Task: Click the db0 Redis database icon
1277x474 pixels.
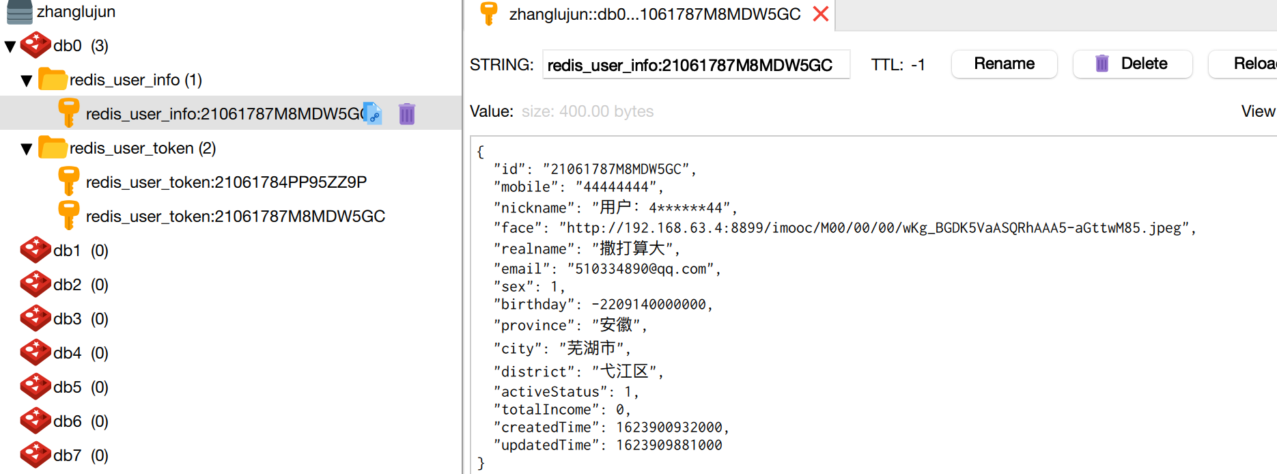Action: [36, 46]
